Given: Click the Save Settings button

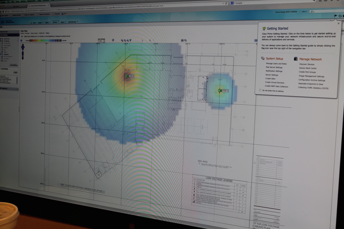Looking at the screenshot, I should [14, 65].
